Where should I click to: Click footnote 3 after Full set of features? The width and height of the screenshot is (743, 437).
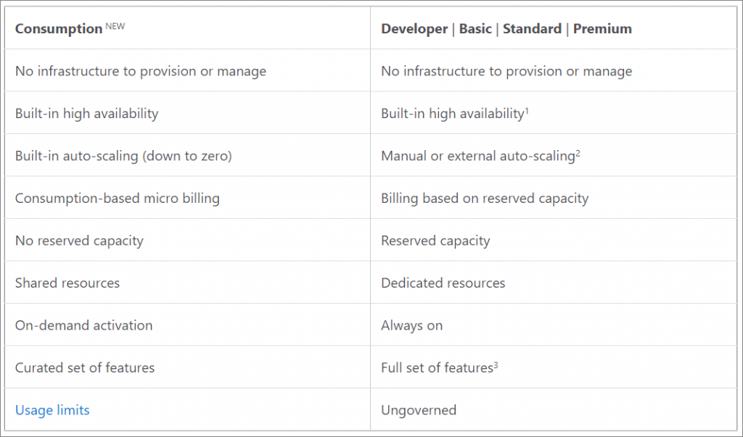(496, 365)
